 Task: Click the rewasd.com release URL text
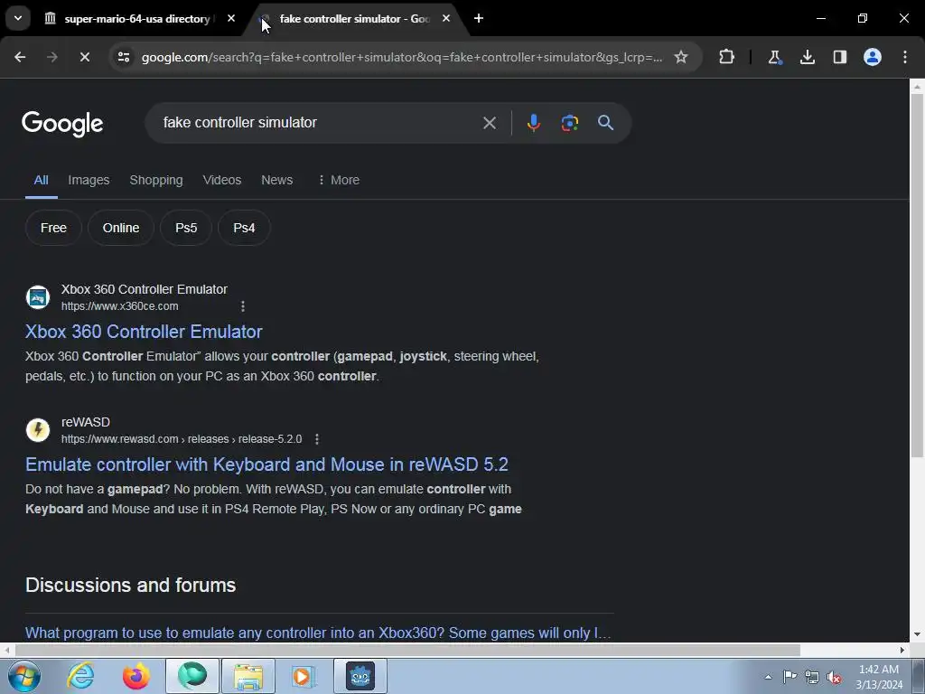tap(182, 439)
